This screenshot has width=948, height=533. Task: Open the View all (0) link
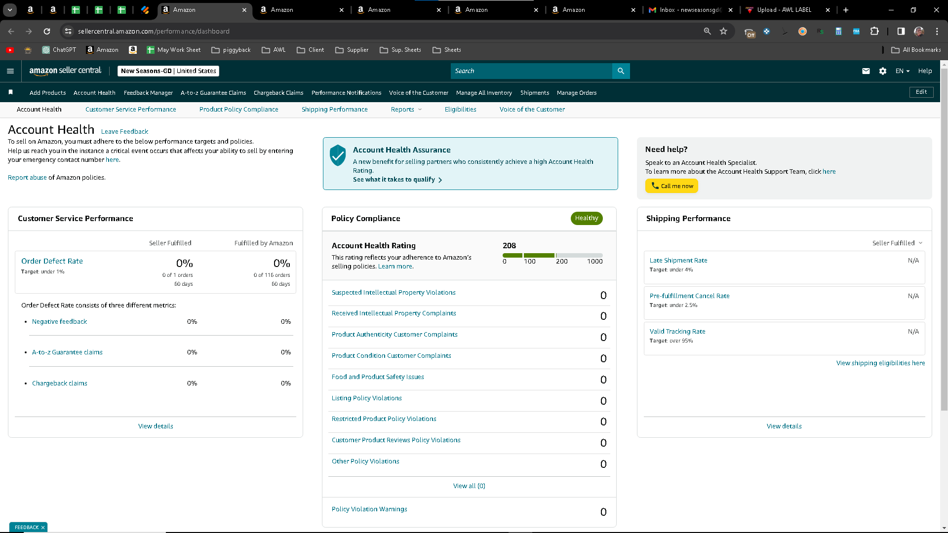pyautogui.click(x=469, y=486)
